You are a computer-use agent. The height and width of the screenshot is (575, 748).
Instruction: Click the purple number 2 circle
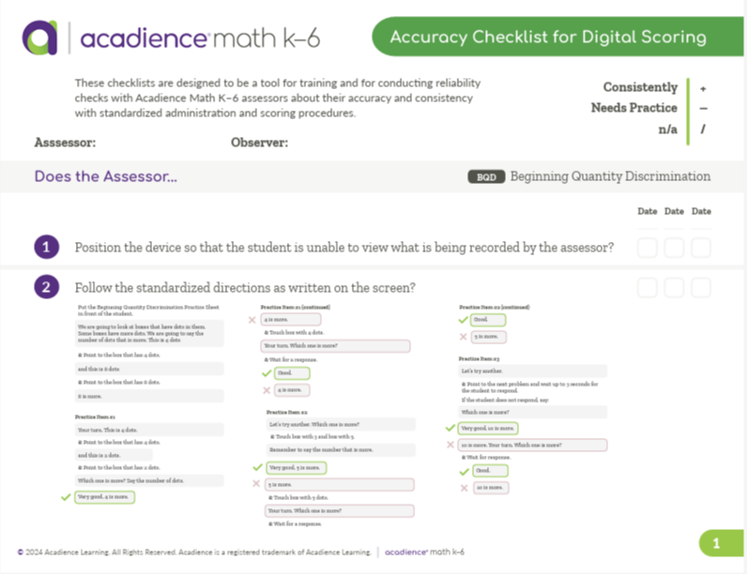(46, 287)
